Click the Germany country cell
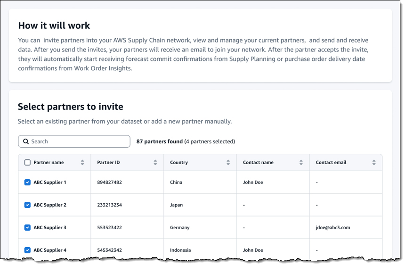 click(180, 228)
